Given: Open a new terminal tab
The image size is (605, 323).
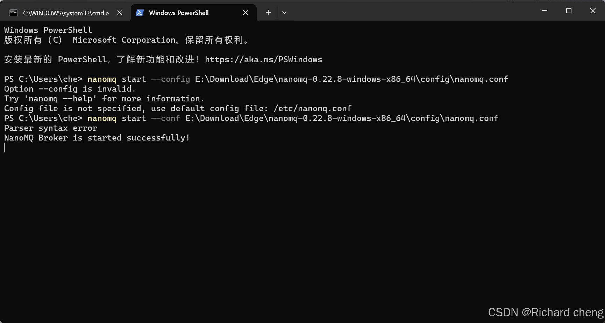Looking at the screenshot, I should (x=268, y=13).
